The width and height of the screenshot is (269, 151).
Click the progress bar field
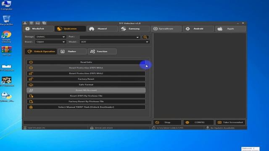(87, 122)
